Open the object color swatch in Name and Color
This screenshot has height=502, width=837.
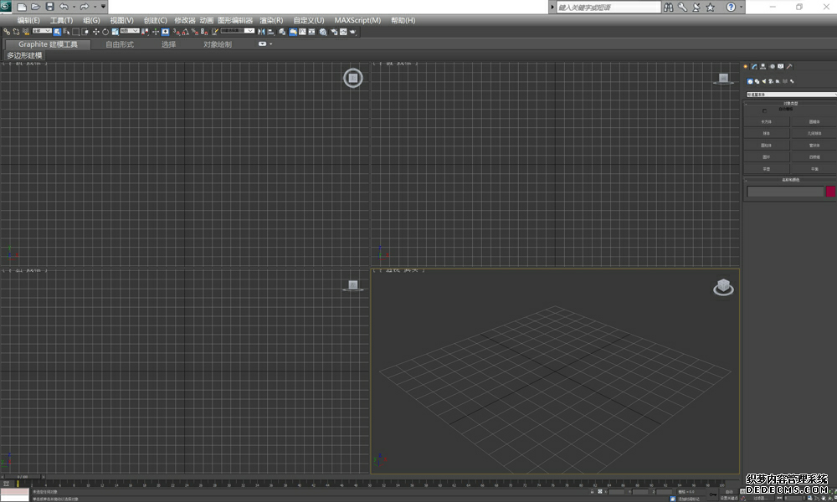[830, 192]
